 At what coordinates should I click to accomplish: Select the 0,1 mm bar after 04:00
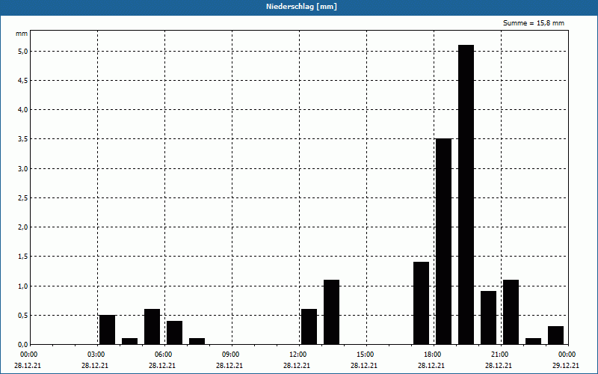pos(129,341)
